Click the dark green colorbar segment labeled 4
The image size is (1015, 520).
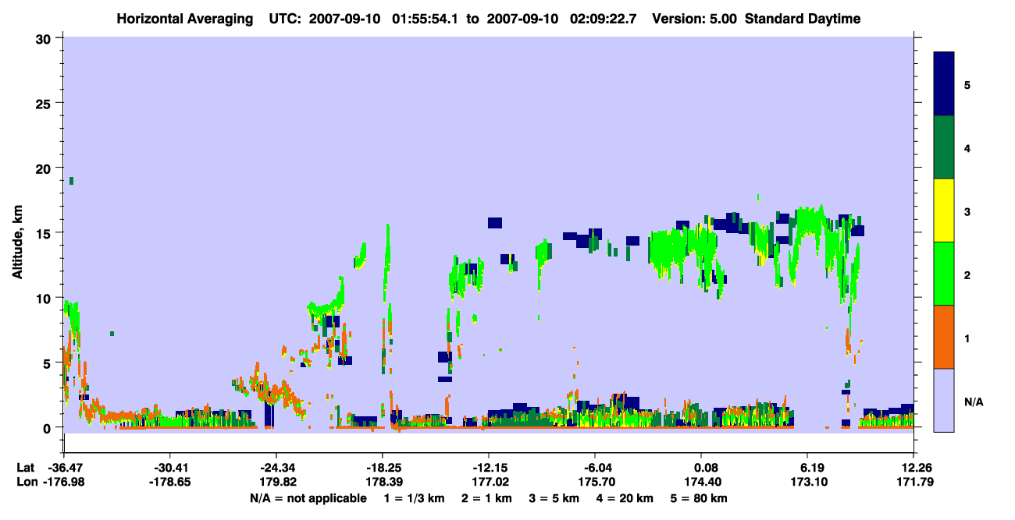tap(944, 147)
